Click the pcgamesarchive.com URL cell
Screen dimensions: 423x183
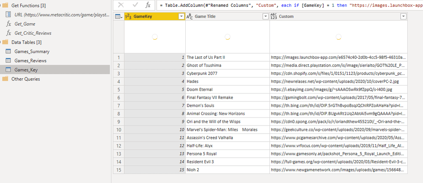coord(338,138)
